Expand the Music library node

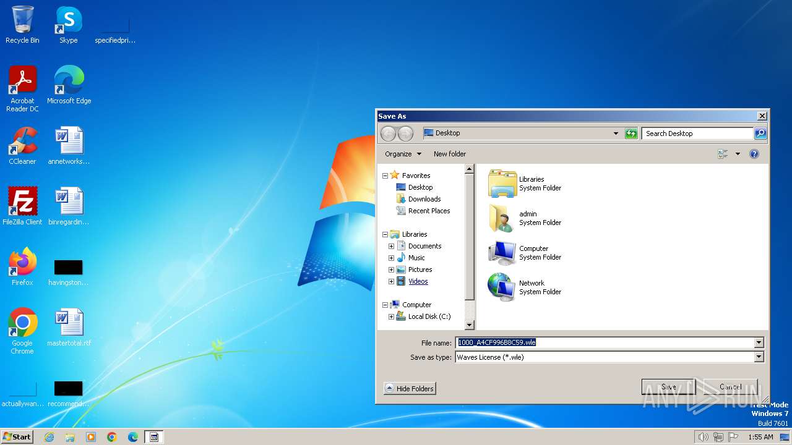point(391,258)
